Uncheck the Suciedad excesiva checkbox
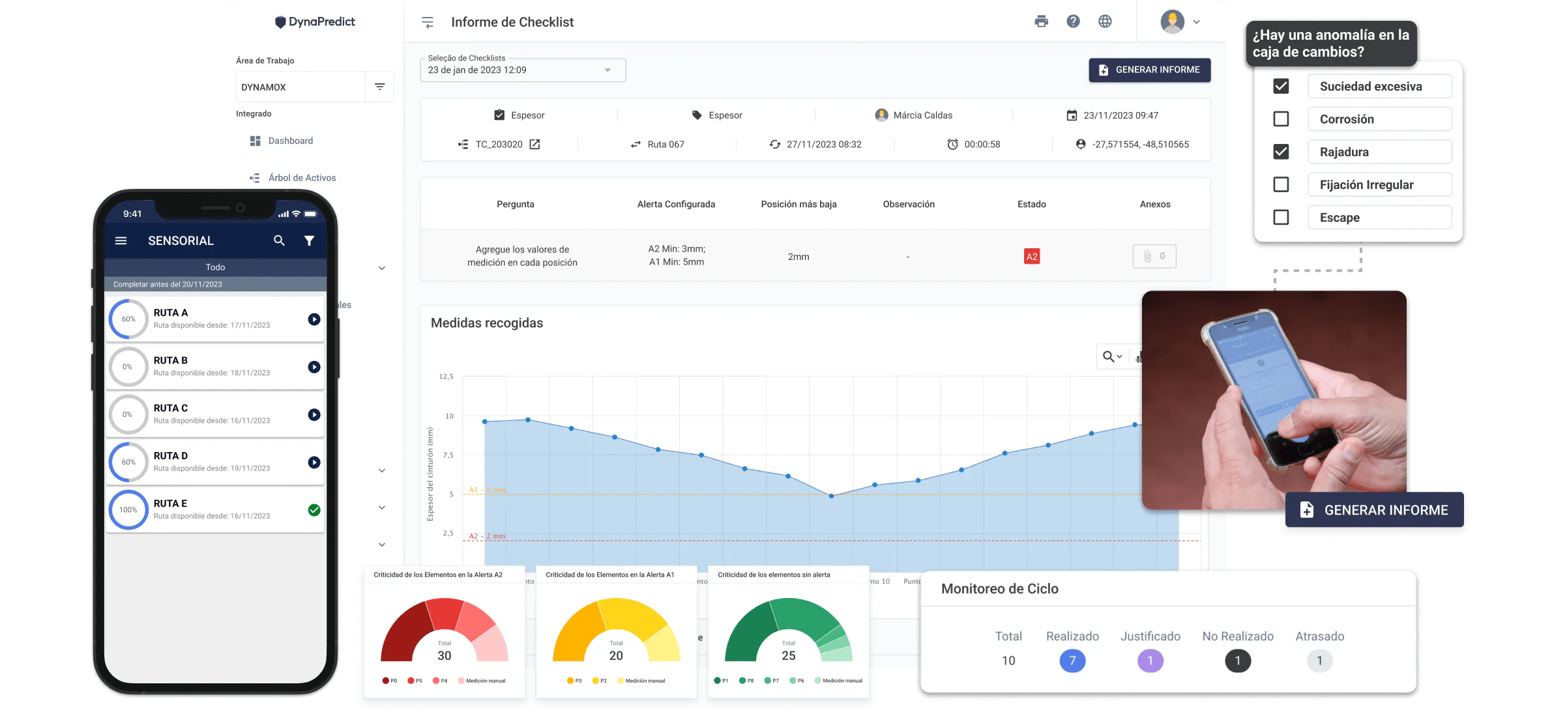1567x727 pixels. (1281, 86)
